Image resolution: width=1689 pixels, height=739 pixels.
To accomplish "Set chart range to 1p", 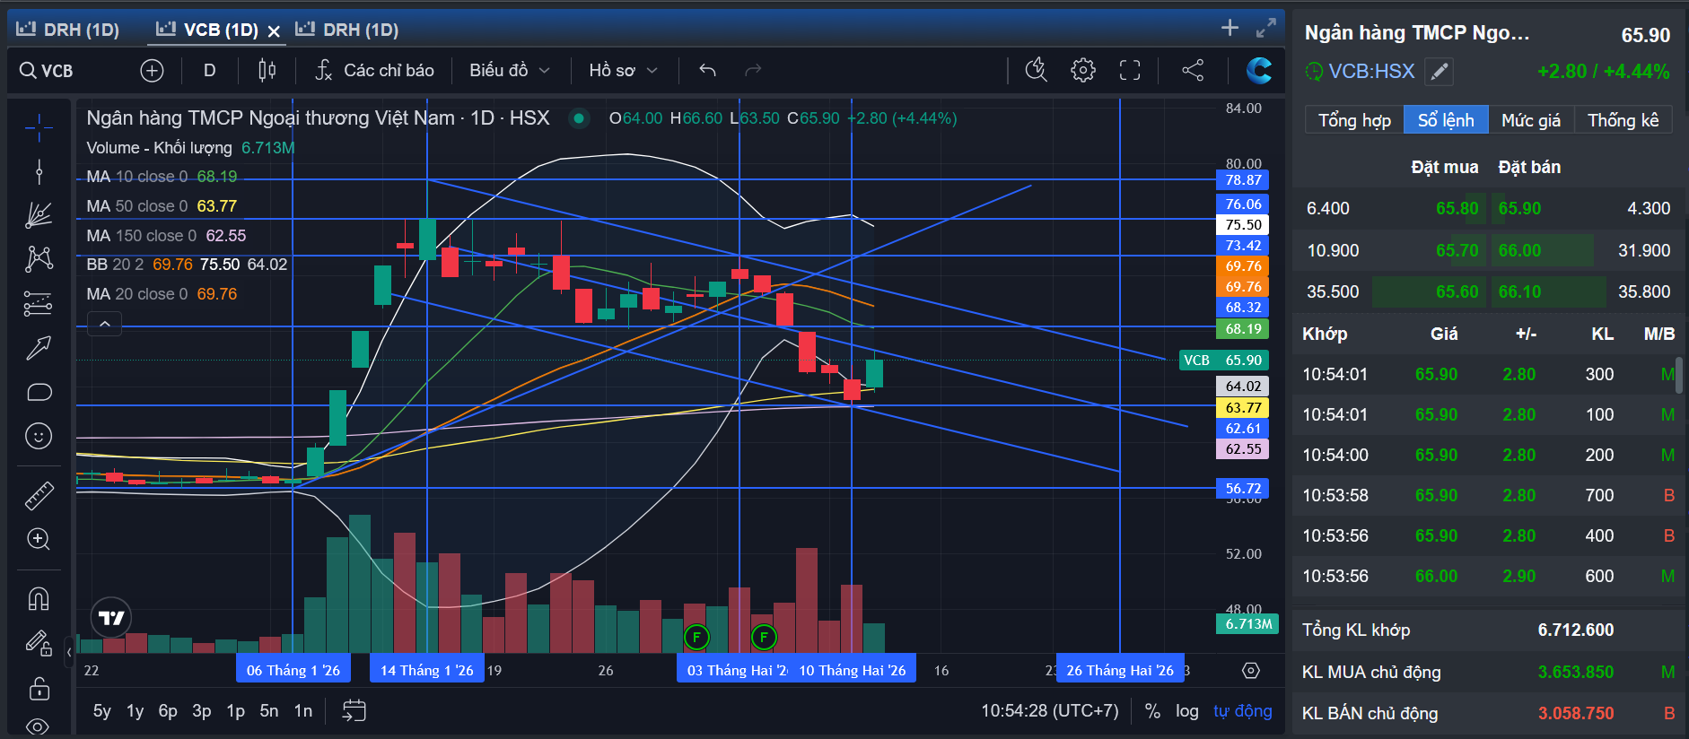I will tap(235, 711).
